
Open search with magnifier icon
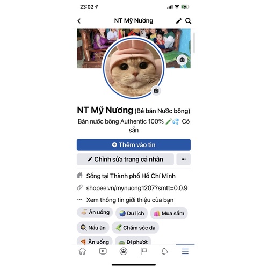click(188, 21)
